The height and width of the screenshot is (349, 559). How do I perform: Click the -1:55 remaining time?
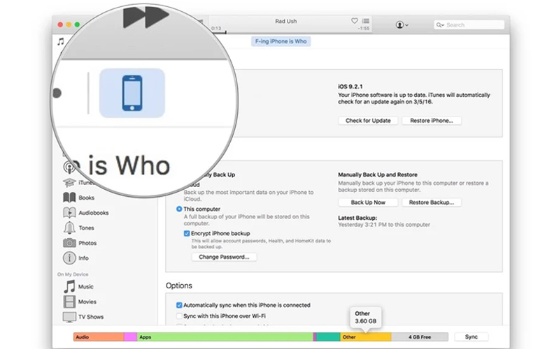click(364, 29)
